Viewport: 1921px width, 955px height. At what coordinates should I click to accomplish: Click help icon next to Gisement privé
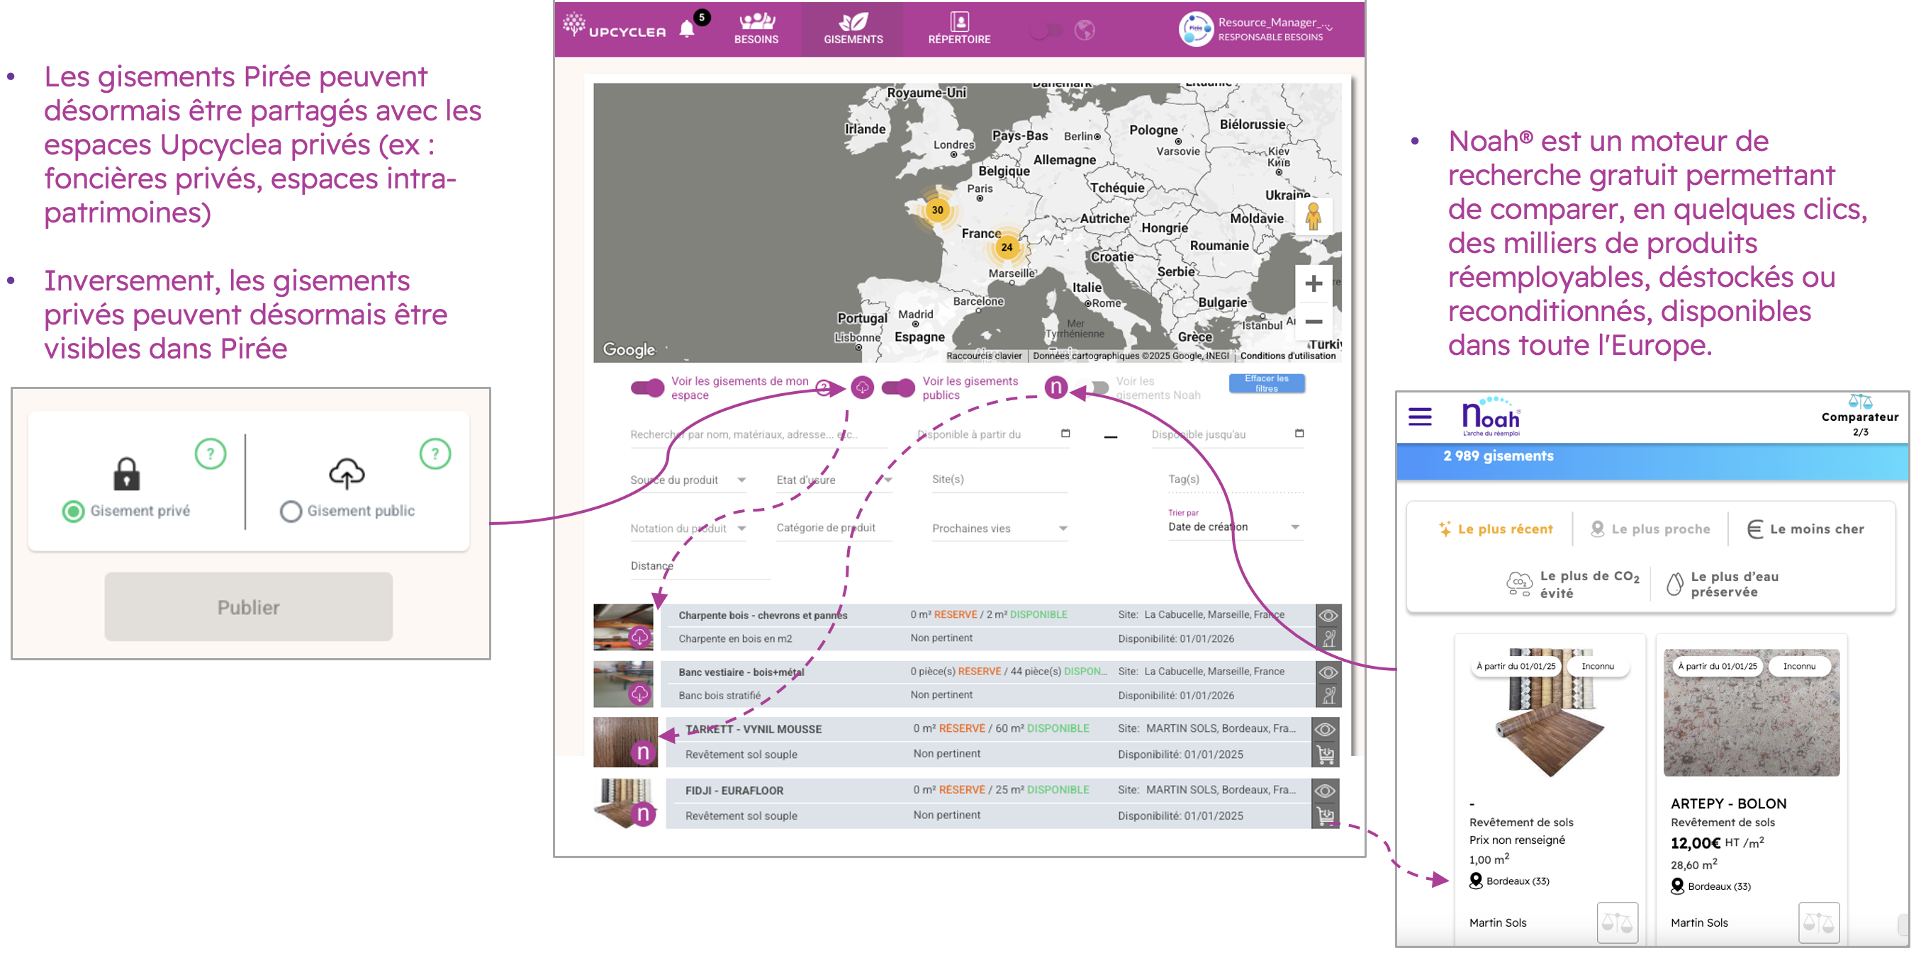point(211,453)
